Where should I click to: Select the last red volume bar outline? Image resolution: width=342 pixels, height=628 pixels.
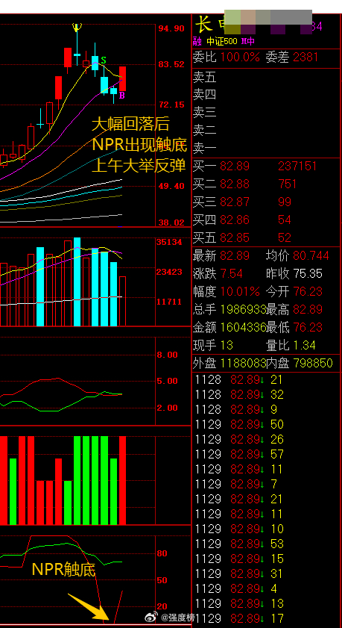click(x=123, y=301)
